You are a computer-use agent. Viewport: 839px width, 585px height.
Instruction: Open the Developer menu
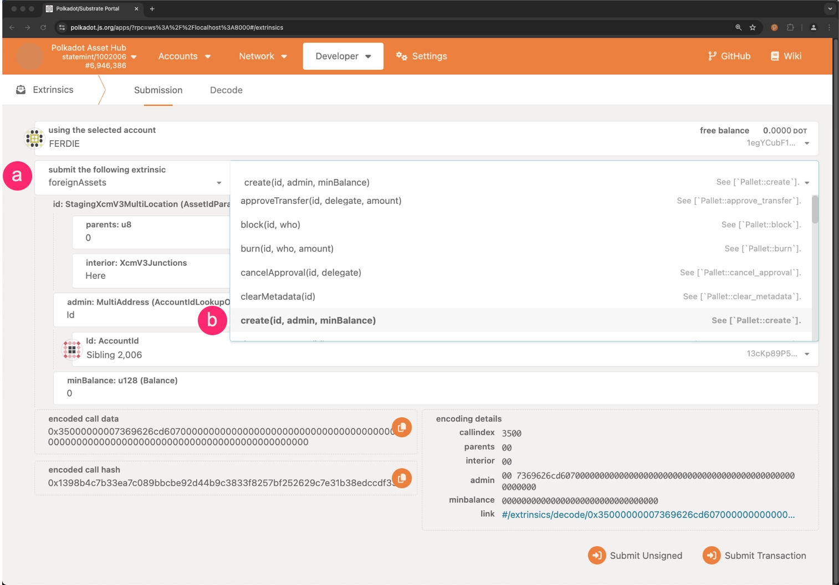pyautogui.click(x=343, y=56)
